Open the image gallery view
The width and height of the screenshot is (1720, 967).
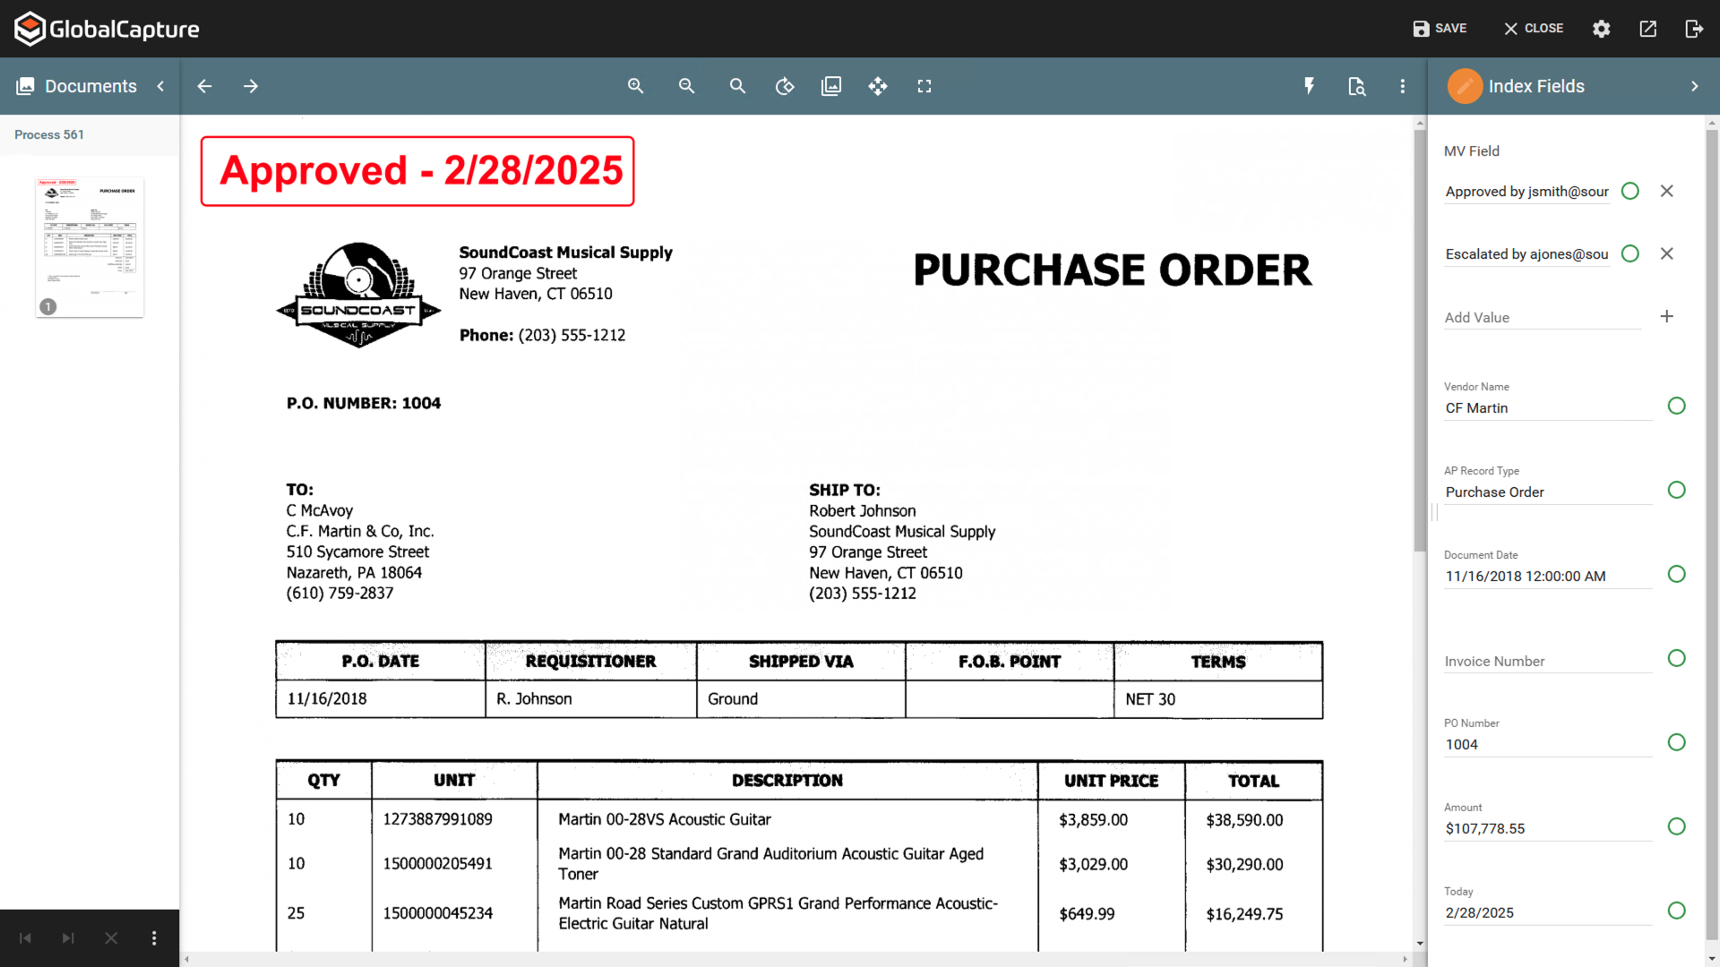[831, 86]
